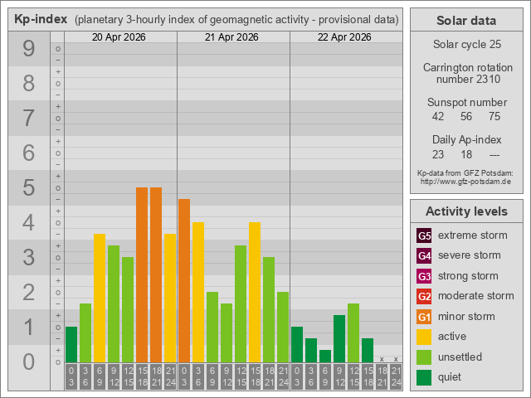Screen dimensions: 531x398
Task: Open the gfz-potsdam.de website link
Action: [x=465, y=181]
